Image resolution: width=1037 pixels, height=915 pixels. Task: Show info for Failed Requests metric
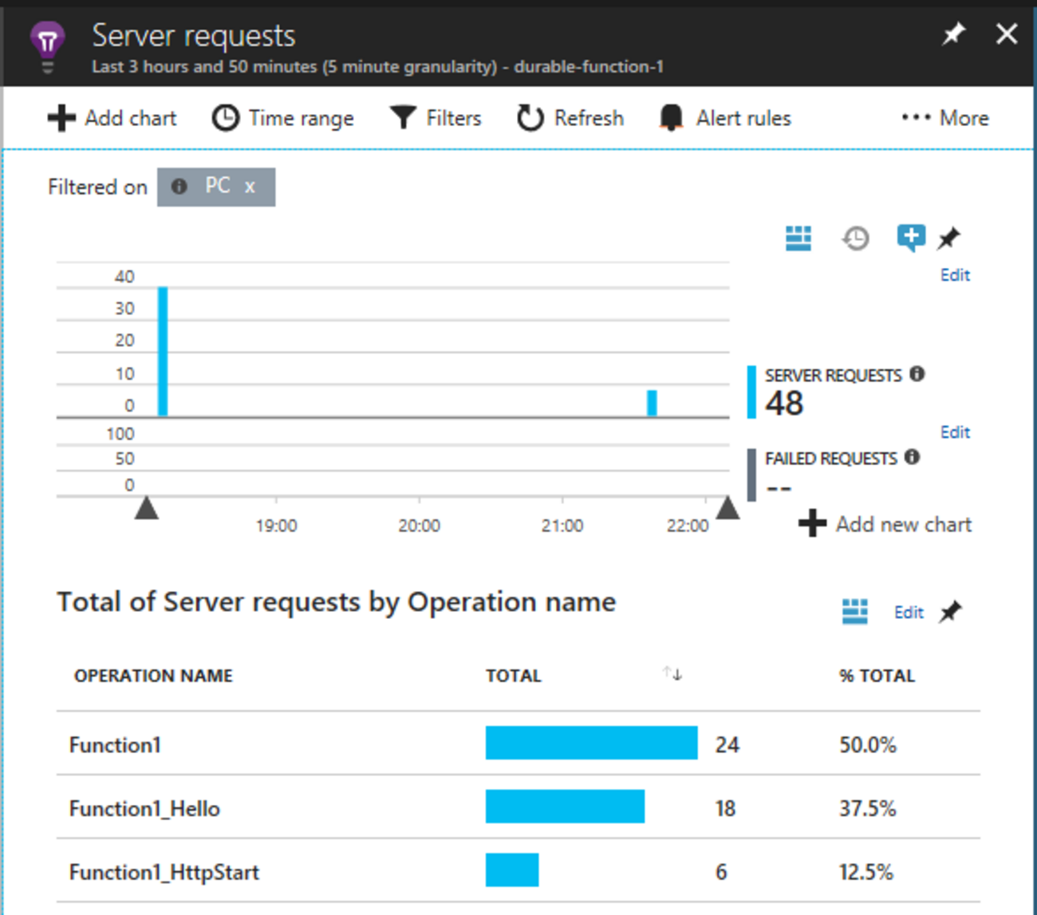pos(913,457)
